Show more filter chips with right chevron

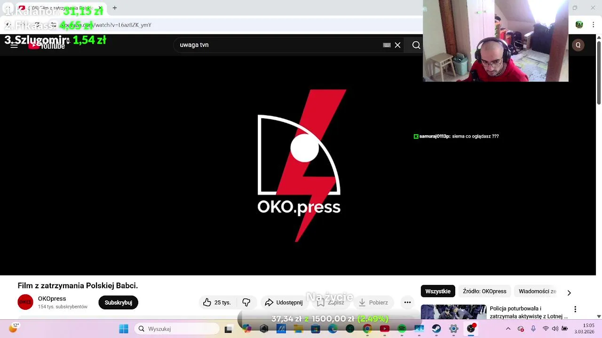[x=569, y=292]
